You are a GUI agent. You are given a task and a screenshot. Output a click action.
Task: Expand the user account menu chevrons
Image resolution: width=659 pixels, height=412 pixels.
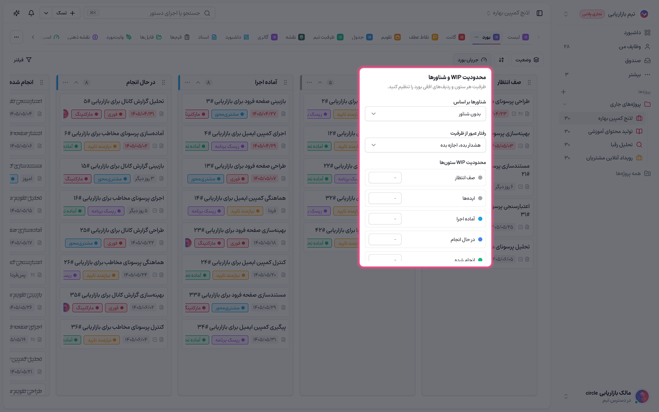pyautogui.click(x=566, y=396)
